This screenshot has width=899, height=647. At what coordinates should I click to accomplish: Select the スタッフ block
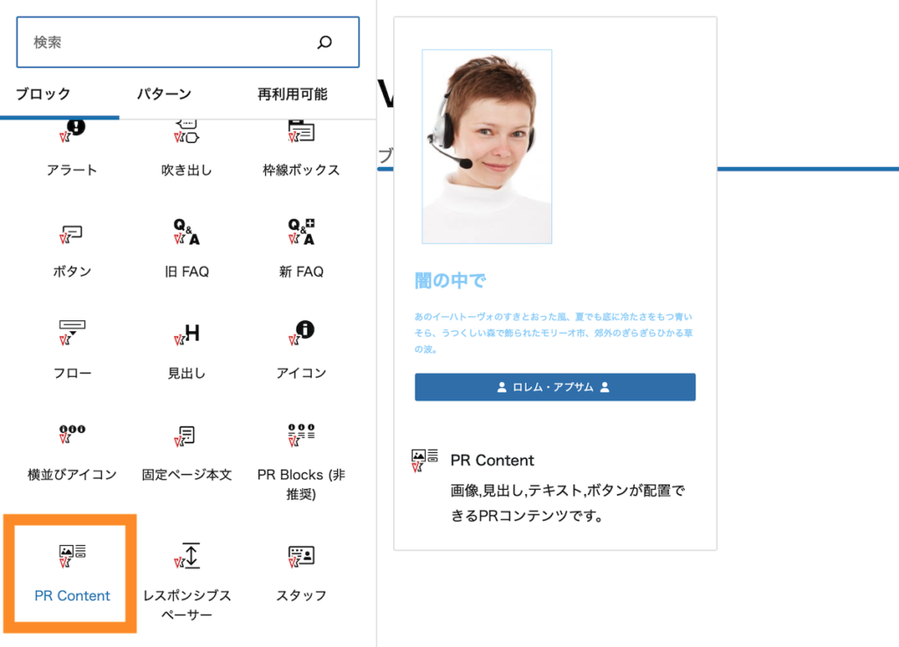pyautogui.click(x=302, y=572)
